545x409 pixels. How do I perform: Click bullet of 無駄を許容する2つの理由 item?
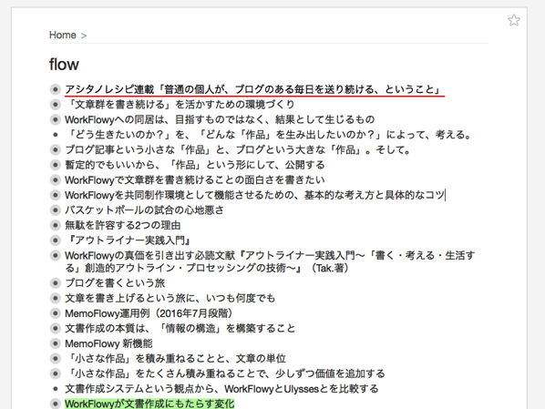point(56,225)
